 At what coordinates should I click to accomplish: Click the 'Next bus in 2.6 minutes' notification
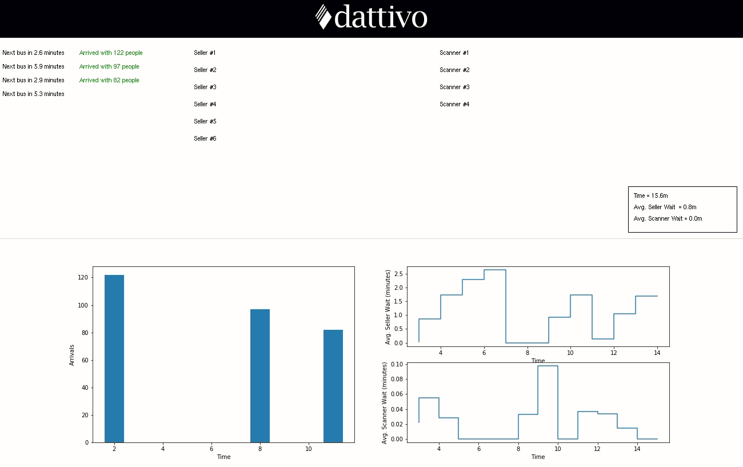click(33, 53)
